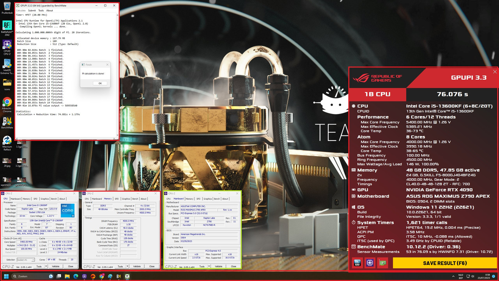Open the 'icons' folder on the desktop

coord(7,84)
